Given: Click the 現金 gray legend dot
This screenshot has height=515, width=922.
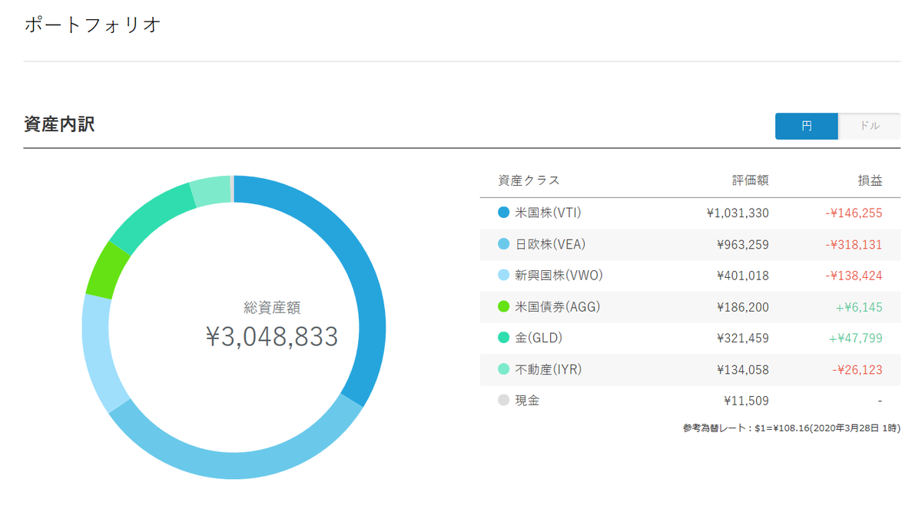Looking at the screenshot, I should coord(504,400).
